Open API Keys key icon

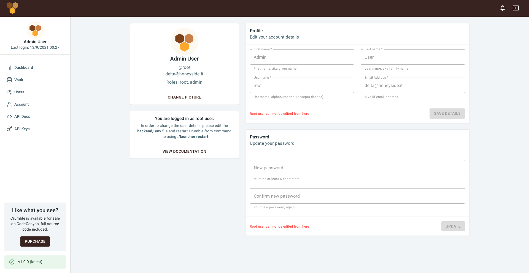click(x=9, y=129)
